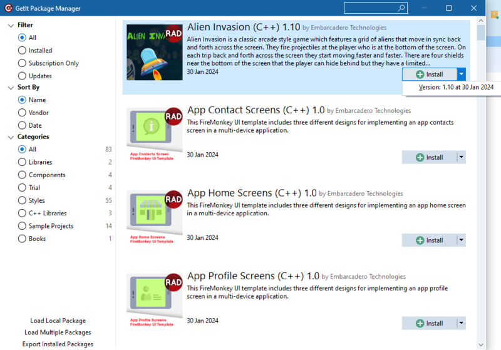This screenshot has height=350, width=501.
Task: Click the RAD badge on App Profile Screens thumbnail
Action: [173, 282]
